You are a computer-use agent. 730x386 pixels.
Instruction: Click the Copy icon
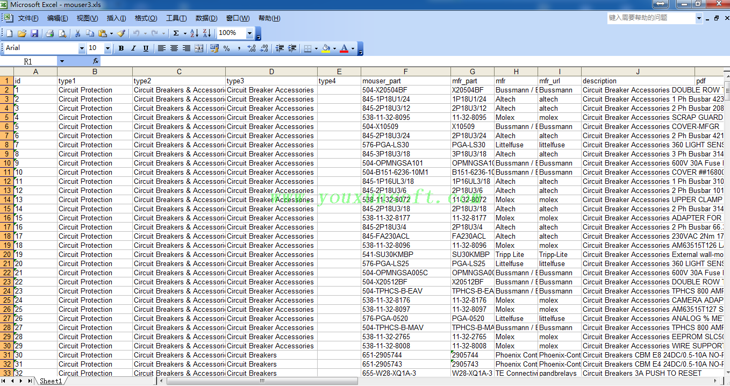pos(90,33)
